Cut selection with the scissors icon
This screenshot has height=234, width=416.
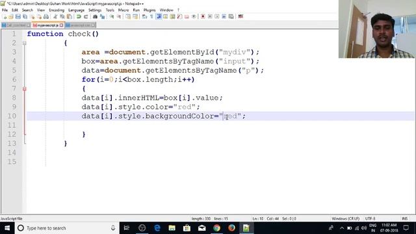55,17
